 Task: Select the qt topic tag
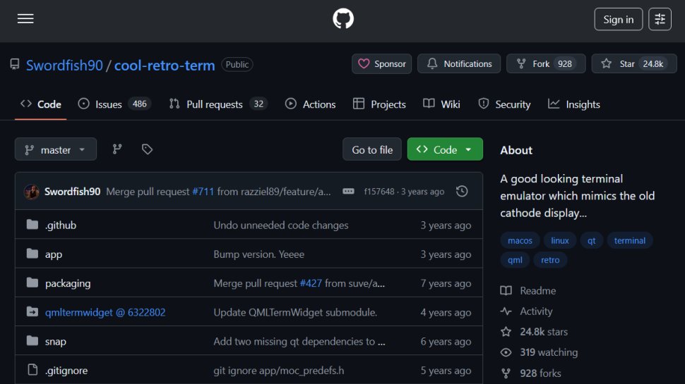(592, 240)
